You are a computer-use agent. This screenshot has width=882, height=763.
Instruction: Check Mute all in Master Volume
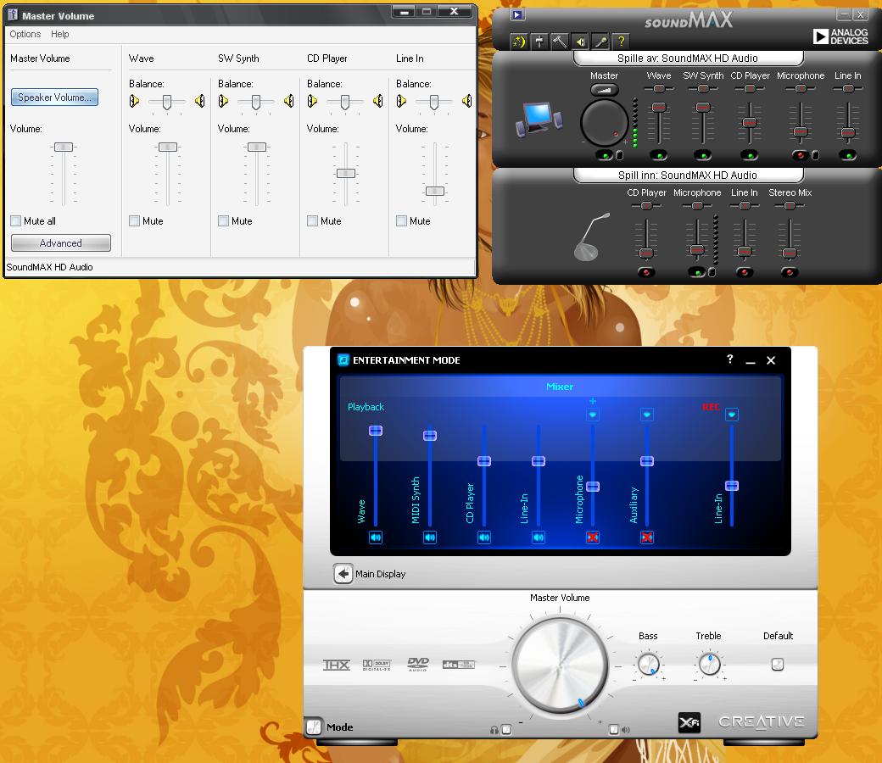click(16, 221)
